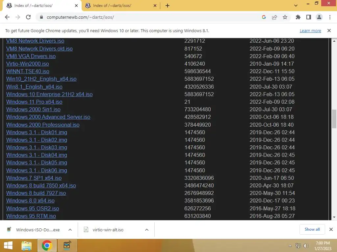Open the side panel icon
The width and height of the screenshot is (337, 252).
[309, 17]
